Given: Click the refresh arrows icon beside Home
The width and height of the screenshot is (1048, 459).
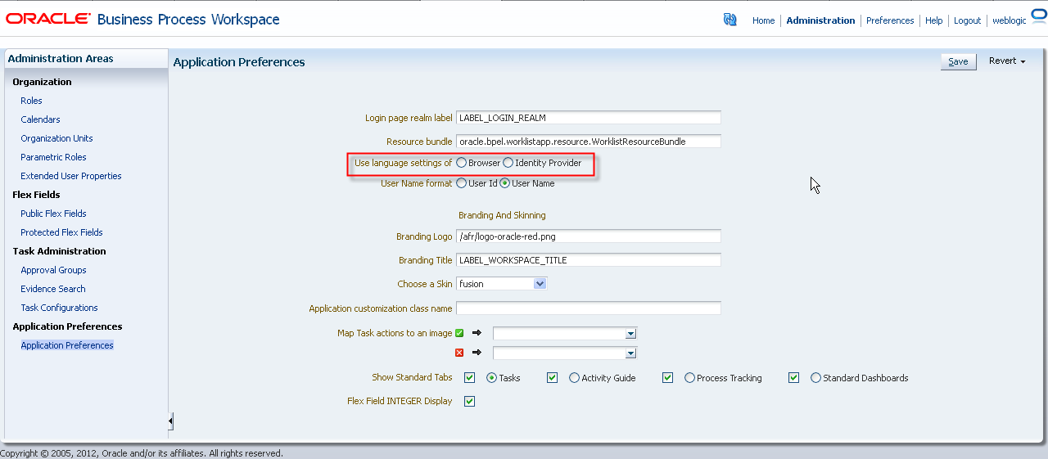Looking at the screenshot, I should [730, 20].
